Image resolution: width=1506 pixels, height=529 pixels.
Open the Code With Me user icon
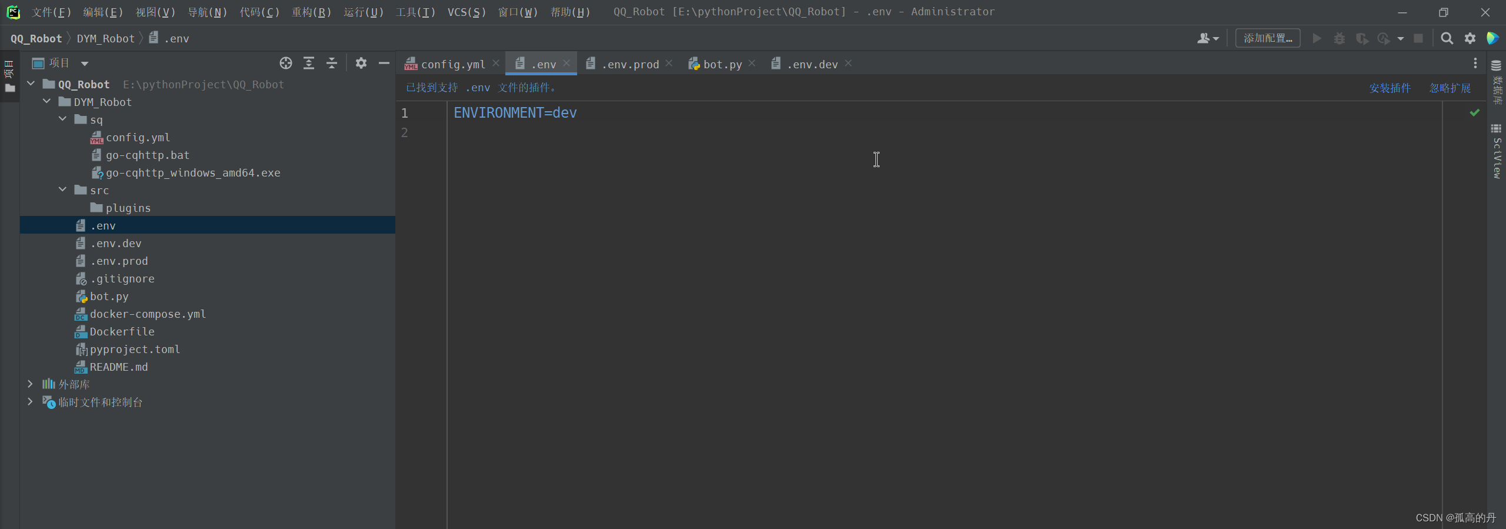[x=1208, y=38]
